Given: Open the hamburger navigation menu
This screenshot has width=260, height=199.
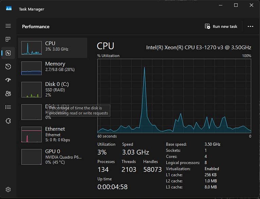Looking at the screenshot, I should [8, 26].
